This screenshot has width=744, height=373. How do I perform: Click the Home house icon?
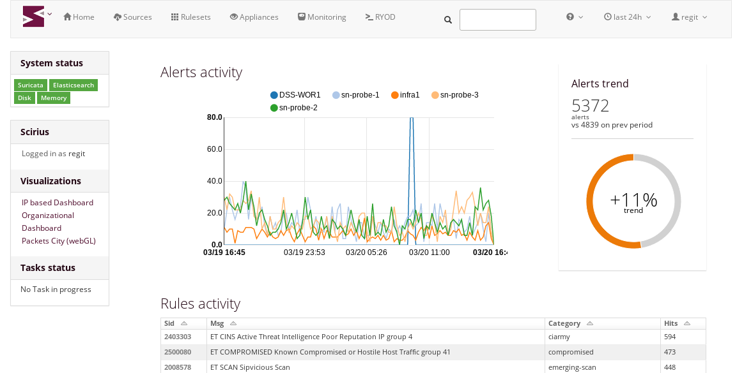click(67, 17)
